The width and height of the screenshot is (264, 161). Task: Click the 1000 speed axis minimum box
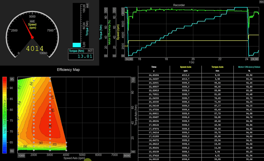21,155
